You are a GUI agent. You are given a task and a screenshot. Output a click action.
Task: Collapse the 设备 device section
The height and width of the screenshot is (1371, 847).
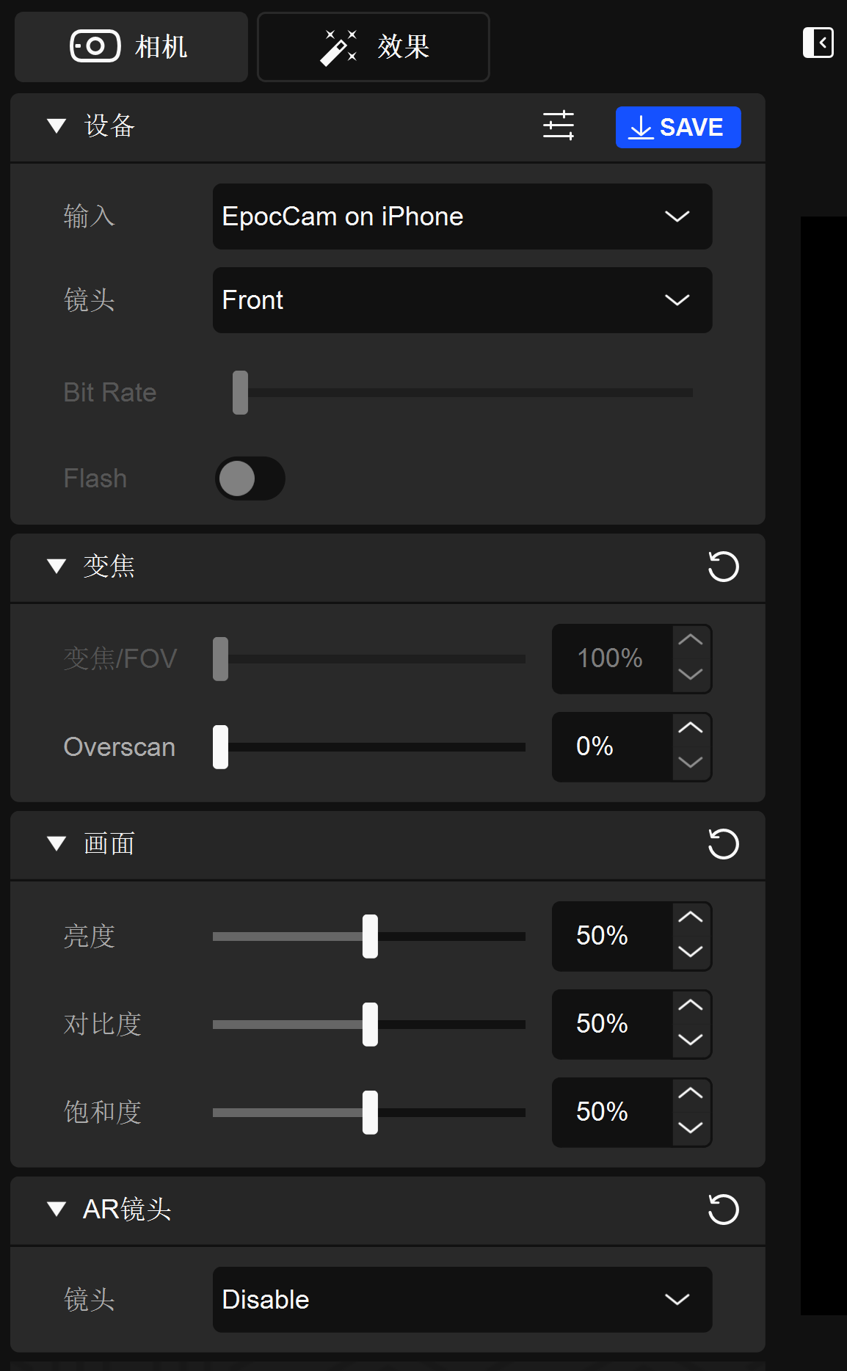(57, 126)
